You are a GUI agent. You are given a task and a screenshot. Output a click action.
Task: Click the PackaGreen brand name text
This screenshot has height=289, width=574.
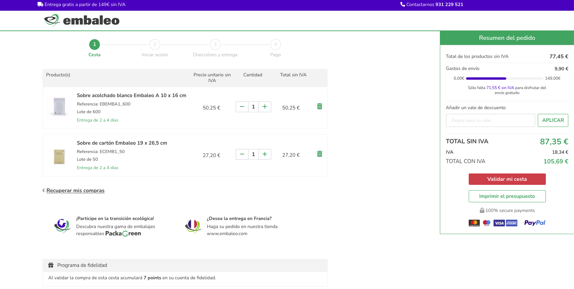pos(123,234)
